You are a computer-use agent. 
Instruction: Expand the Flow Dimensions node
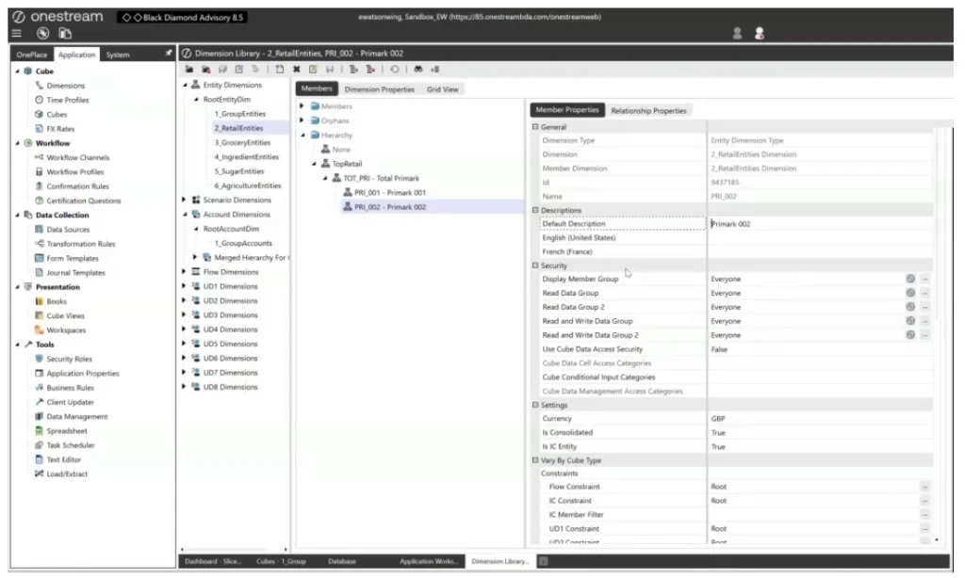point(184,272)
